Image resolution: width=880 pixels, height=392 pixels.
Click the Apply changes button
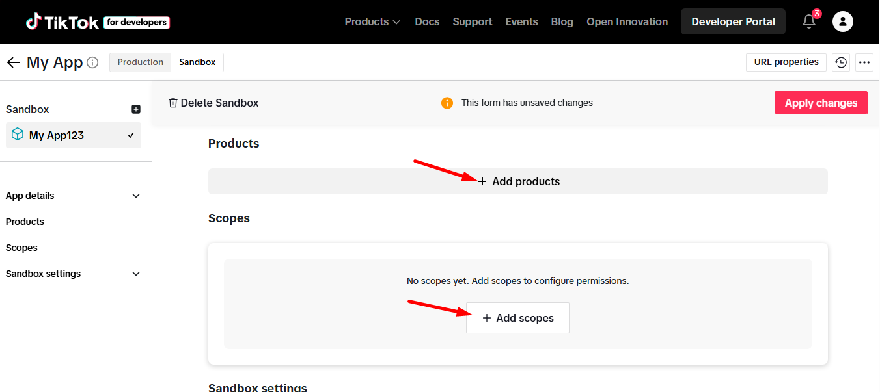coord(821,103)
